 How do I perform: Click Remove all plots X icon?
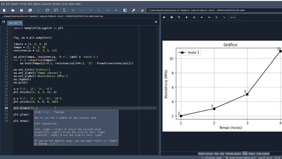pyautogui.click(x=194, y=17)
